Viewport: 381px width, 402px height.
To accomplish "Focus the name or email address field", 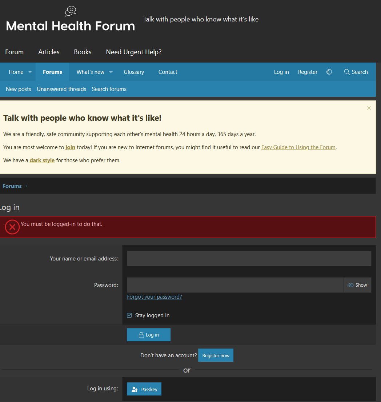I will point(249,259).
